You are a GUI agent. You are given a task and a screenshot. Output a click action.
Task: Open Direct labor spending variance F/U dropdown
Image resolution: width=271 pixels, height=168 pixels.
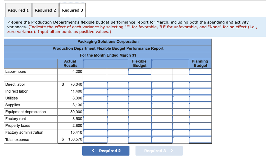click(118, 84)
